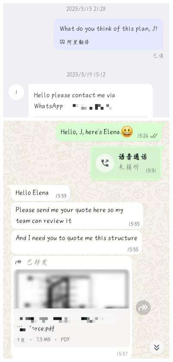173x362 pixels.
Task: Tap the 未接听 missed call status text
Action: coord(129,167)
